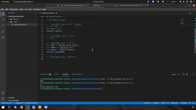
Task: Open the Run menu
Action: [x=30, y=9]
